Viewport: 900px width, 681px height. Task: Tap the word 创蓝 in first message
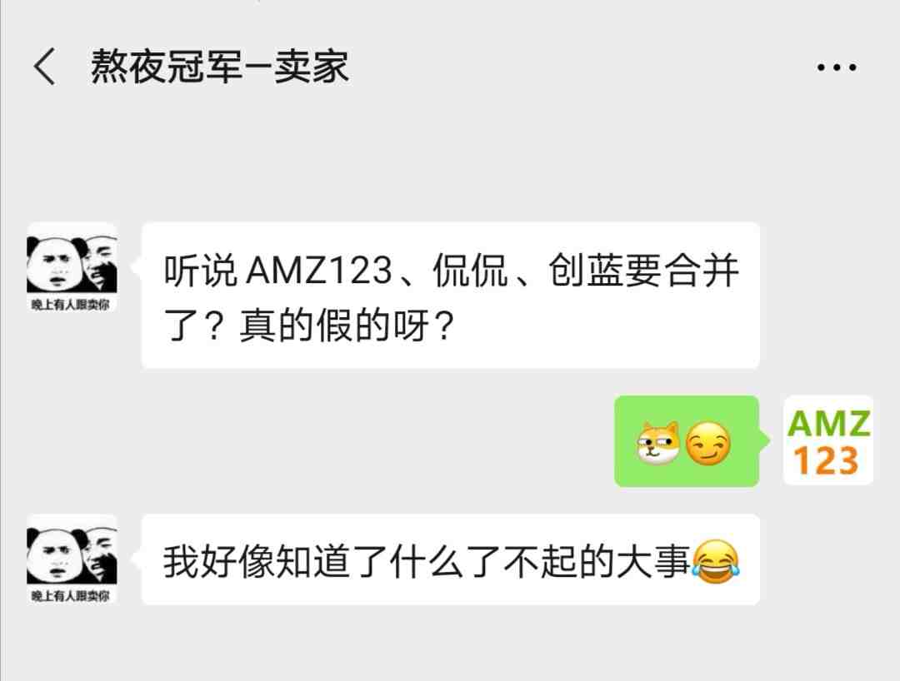(586, 270)
